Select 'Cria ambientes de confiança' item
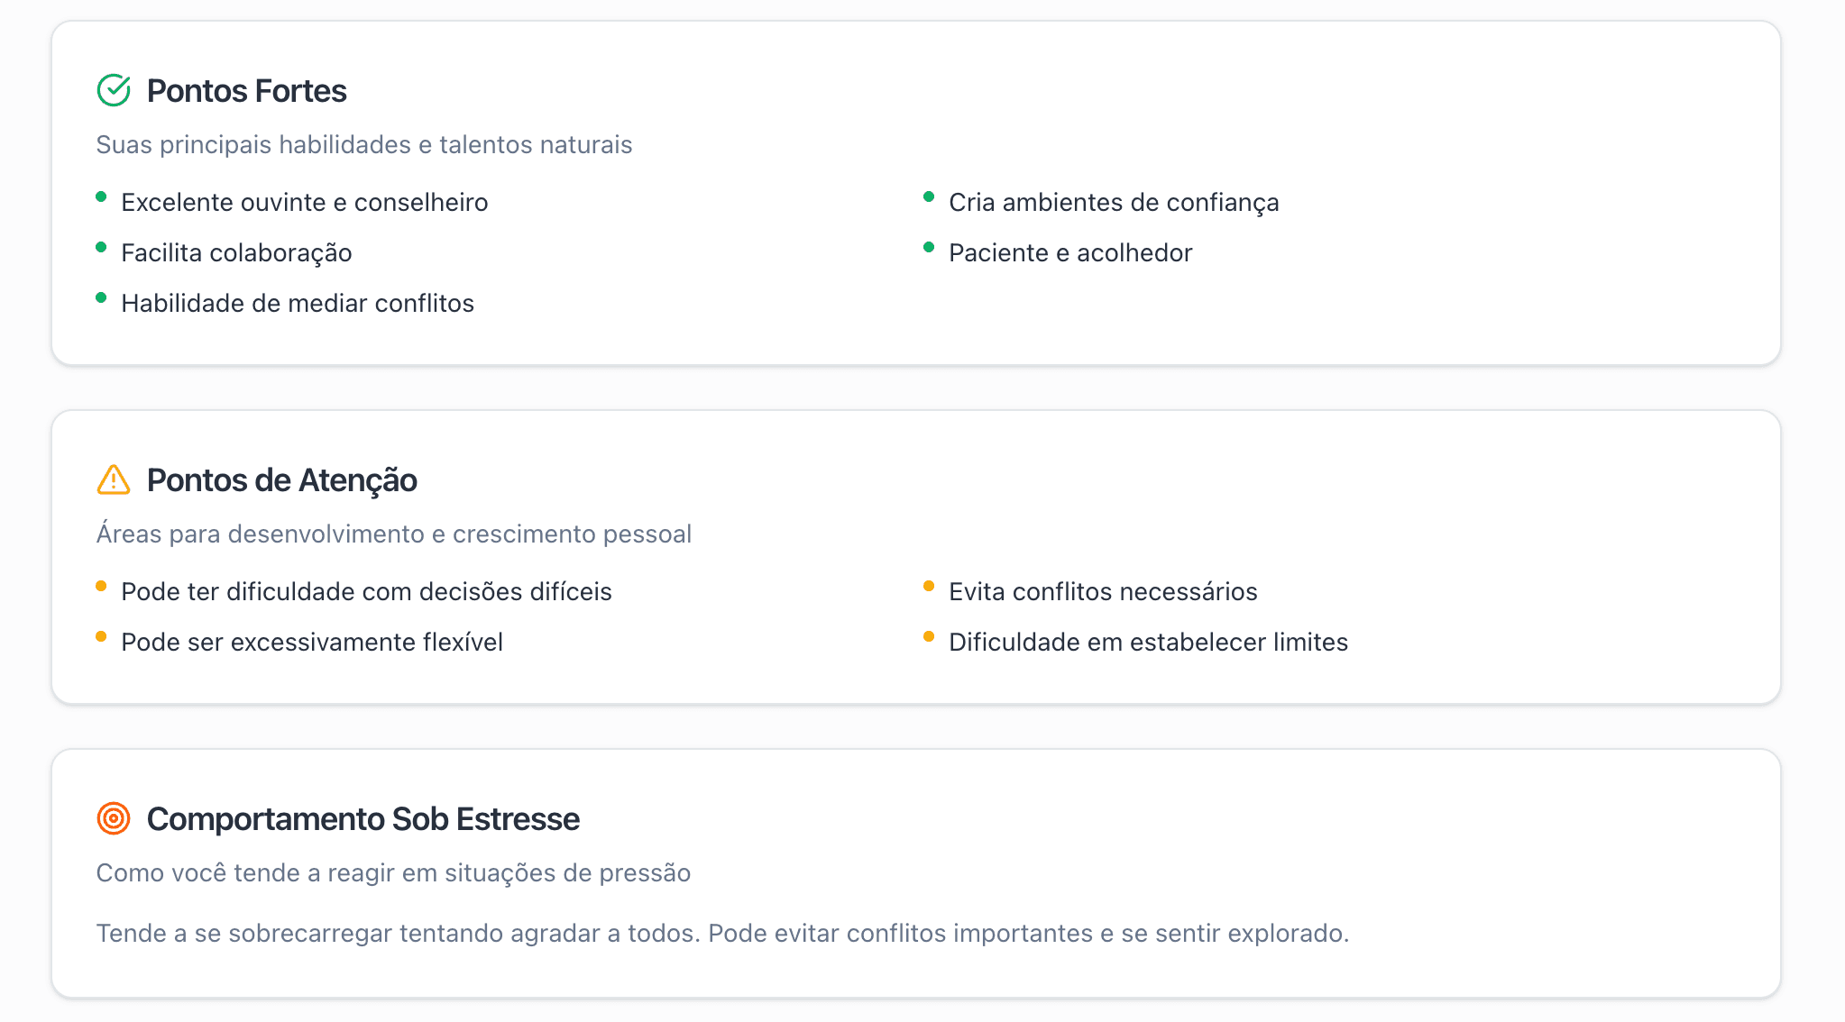This screenshot has width=1845, height=1022. (1114, 202)
